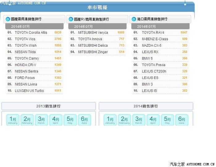This screenshot has height=167, width=216.
Task: Select FORD Focus row
Action: coord(34,78)
